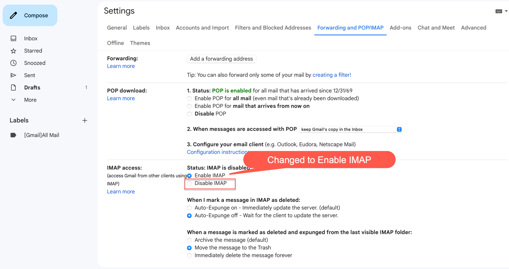Screen dimensions: 509x269
Task: Open the keep Gmail's copy dropdown
Action: (x=350, y=129)
